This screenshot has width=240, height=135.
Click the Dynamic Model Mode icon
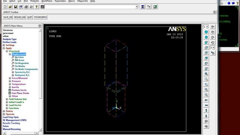[213, 53]
